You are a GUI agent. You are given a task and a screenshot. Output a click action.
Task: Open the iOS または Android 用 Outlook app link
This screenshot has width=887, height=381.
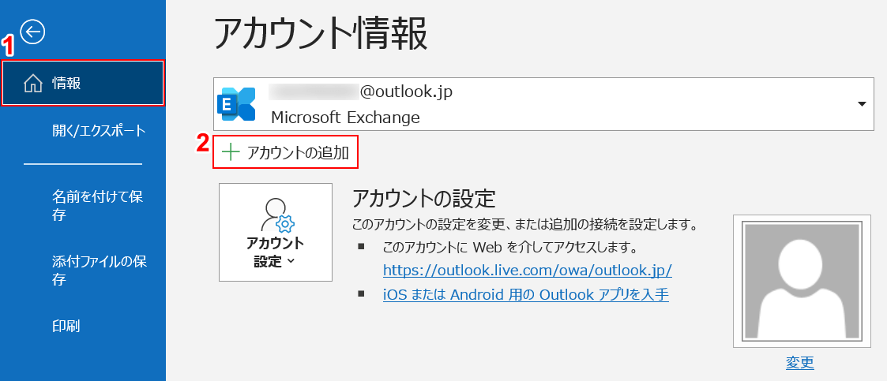point(526,294)
